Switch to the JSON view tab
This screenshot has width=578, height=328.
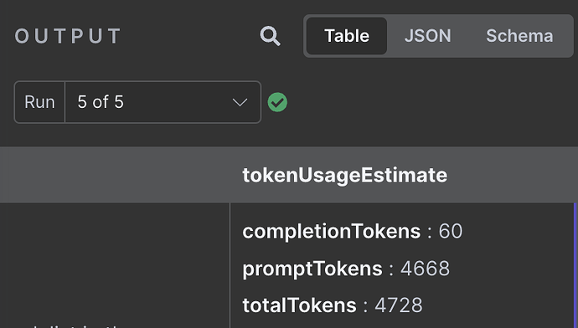(x=427, y=36)
